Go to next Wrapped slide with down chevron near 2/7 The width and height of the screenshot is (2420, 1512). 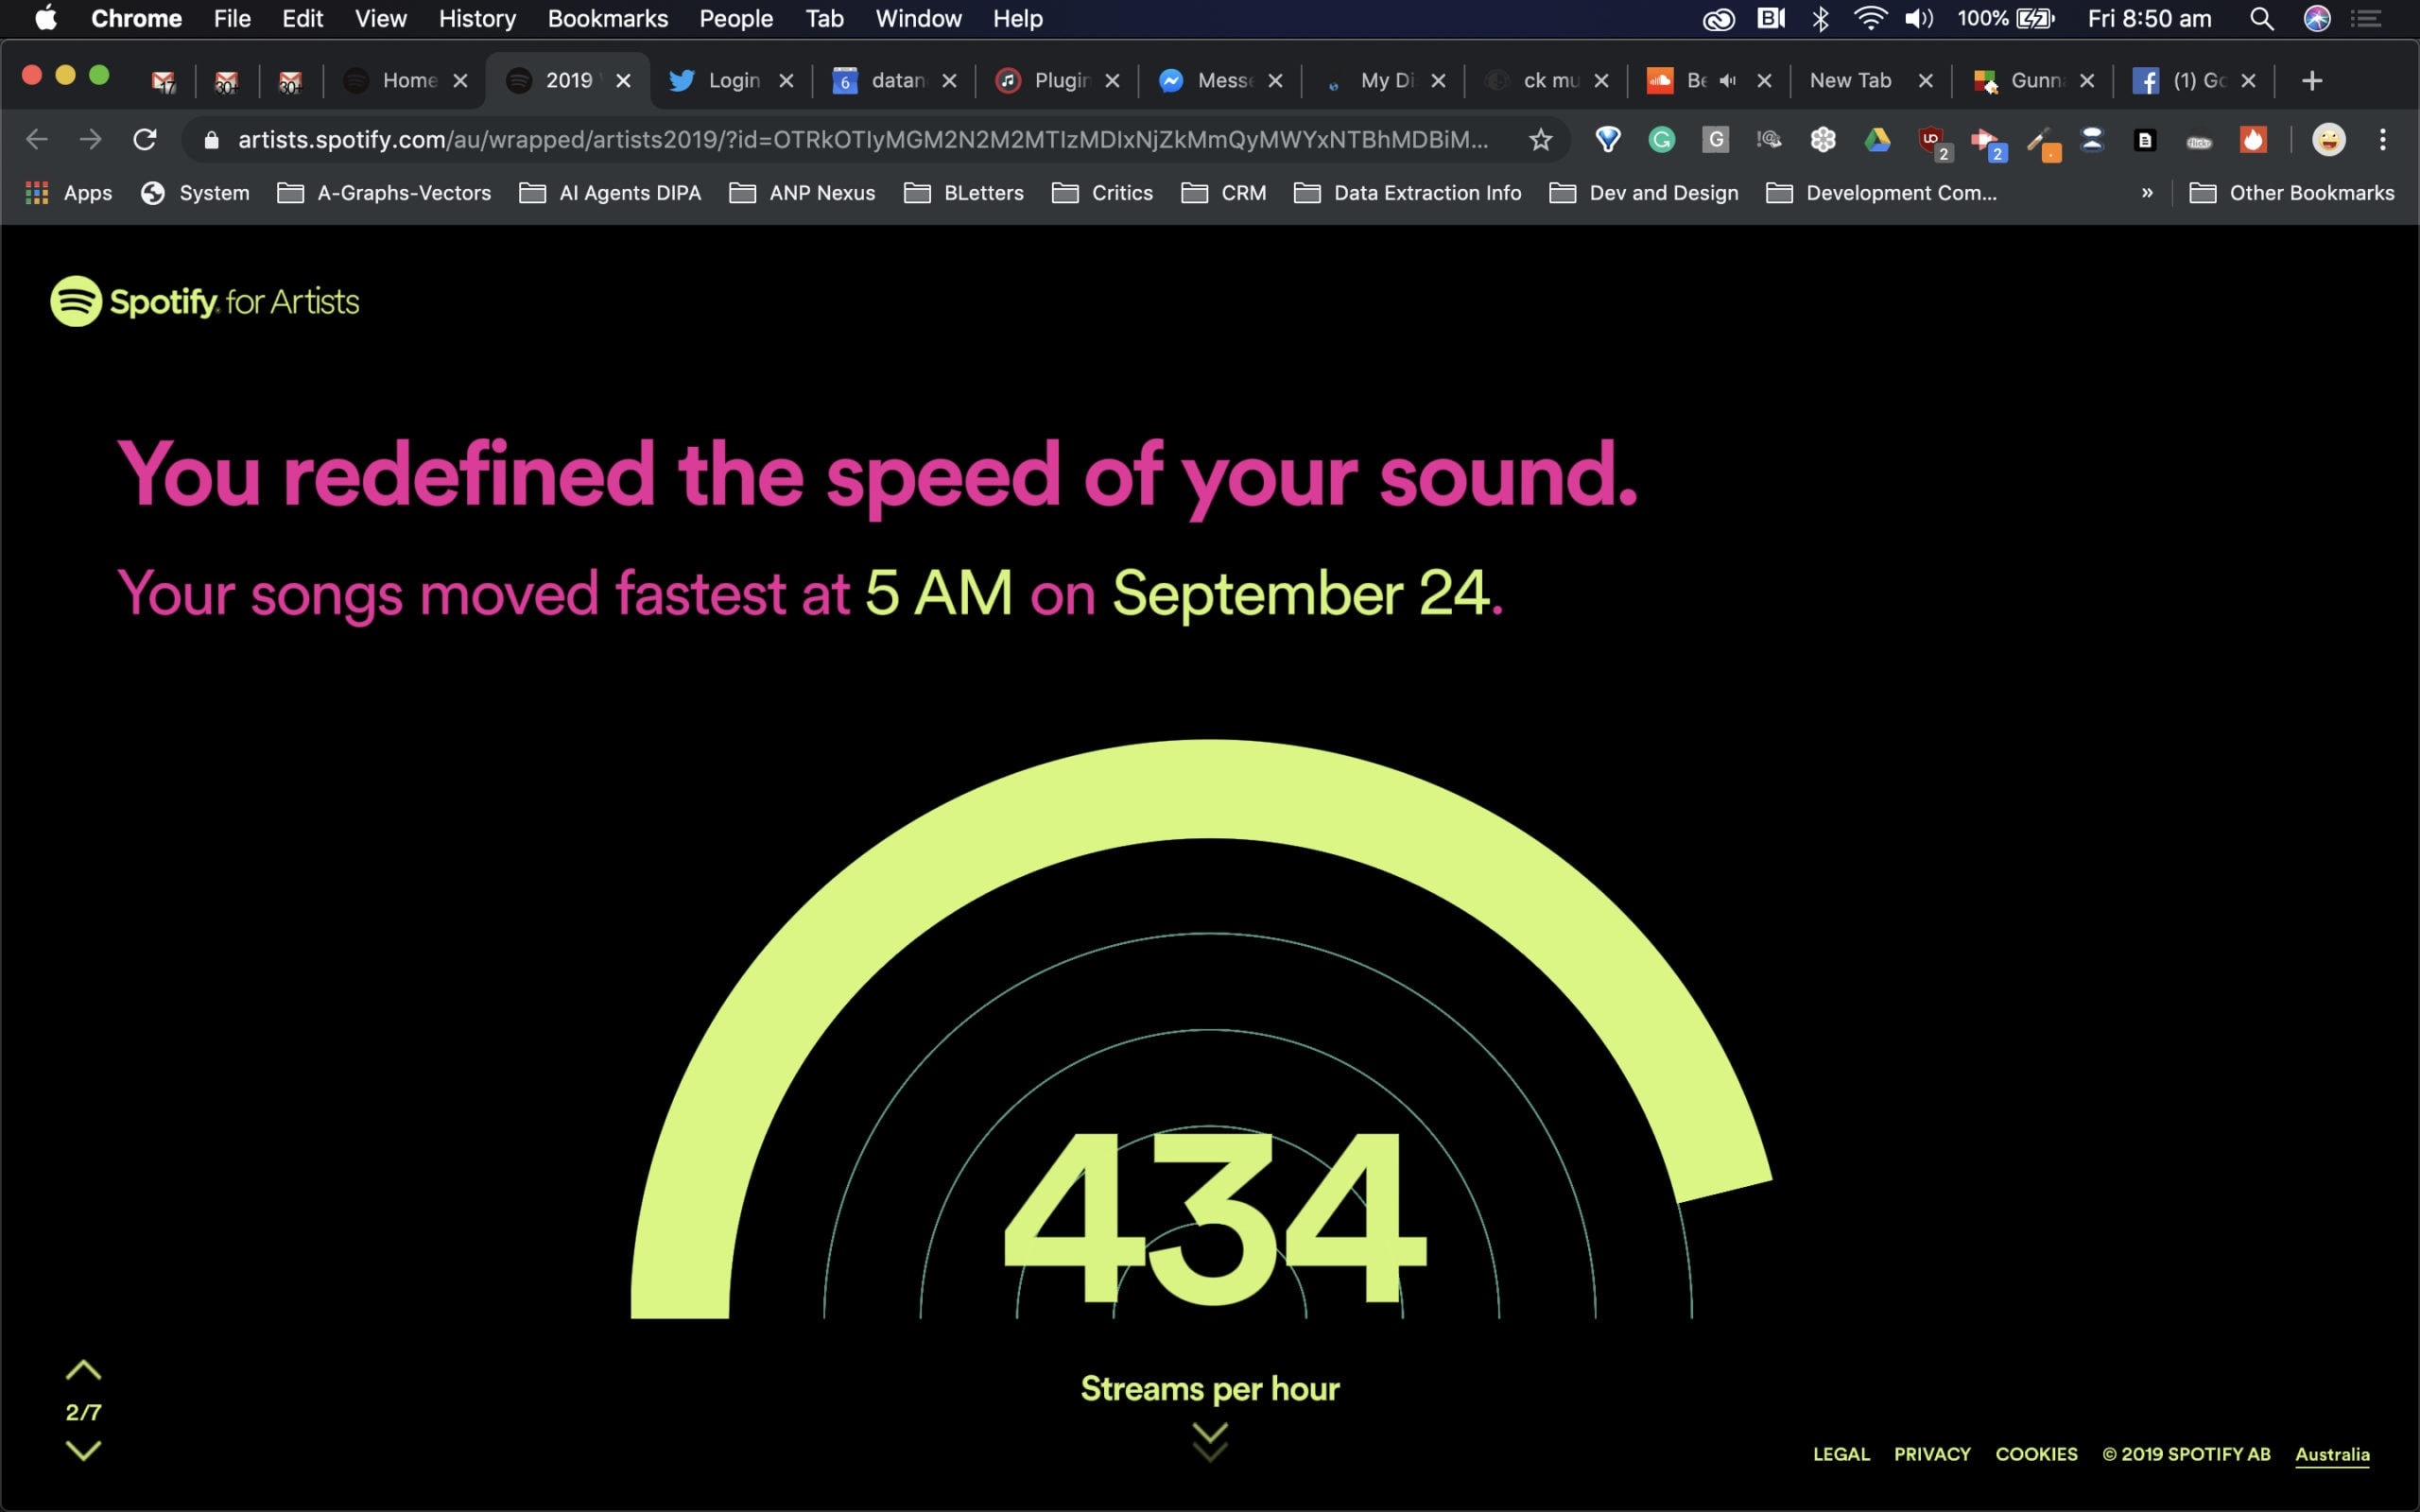coord(83,1450)
